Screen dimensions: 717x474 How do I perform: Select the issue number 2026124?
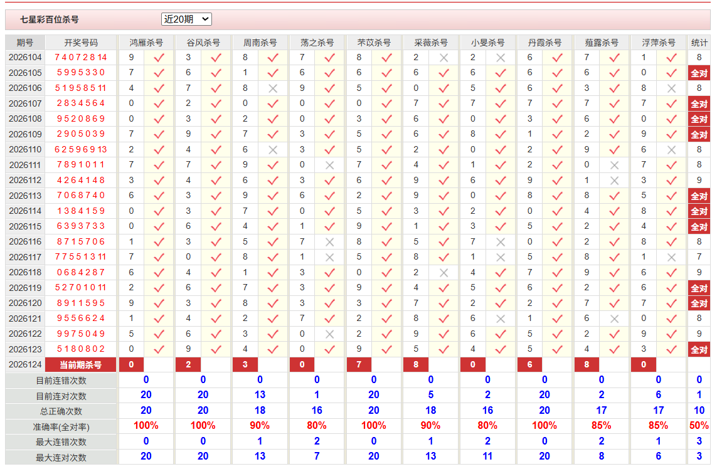tap(25, 365)
